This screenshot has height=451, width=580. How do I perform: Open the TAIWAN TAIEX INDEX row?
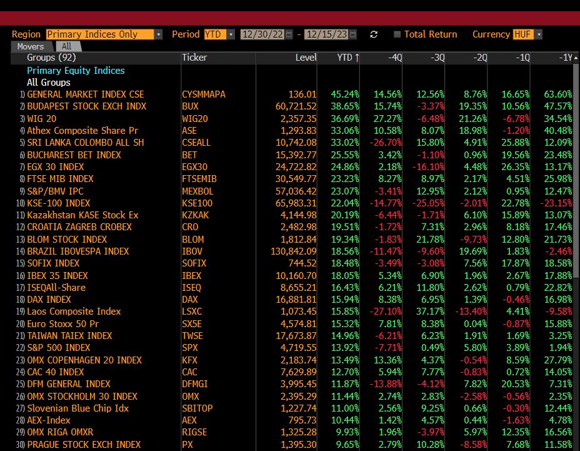tap(292, 336)
